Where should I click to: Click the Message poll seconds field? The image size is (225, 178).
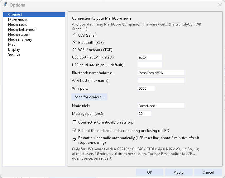(145, 114)
